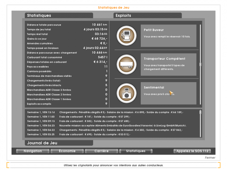Click the Temps réel total row
This screenshot has width=227, height=170.
pyautogui.click(x=67, y=34)
